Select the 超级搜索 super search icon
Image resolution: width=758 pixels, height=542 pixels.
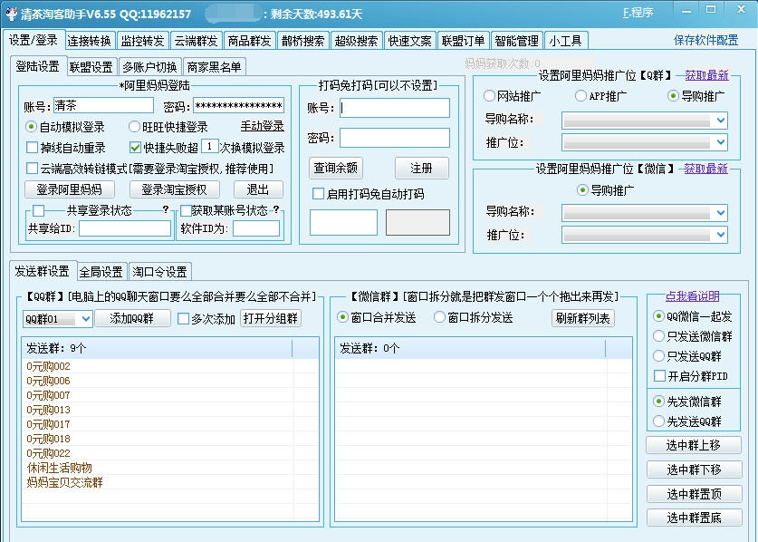(x=358, y=40)
